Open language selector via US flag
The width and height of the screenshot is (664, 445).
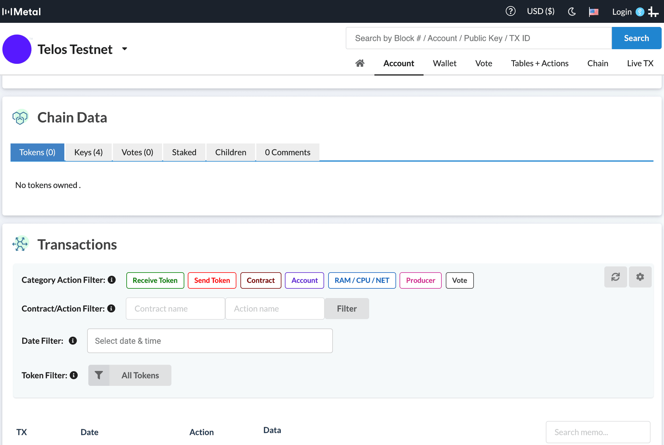tap(594, 12)
